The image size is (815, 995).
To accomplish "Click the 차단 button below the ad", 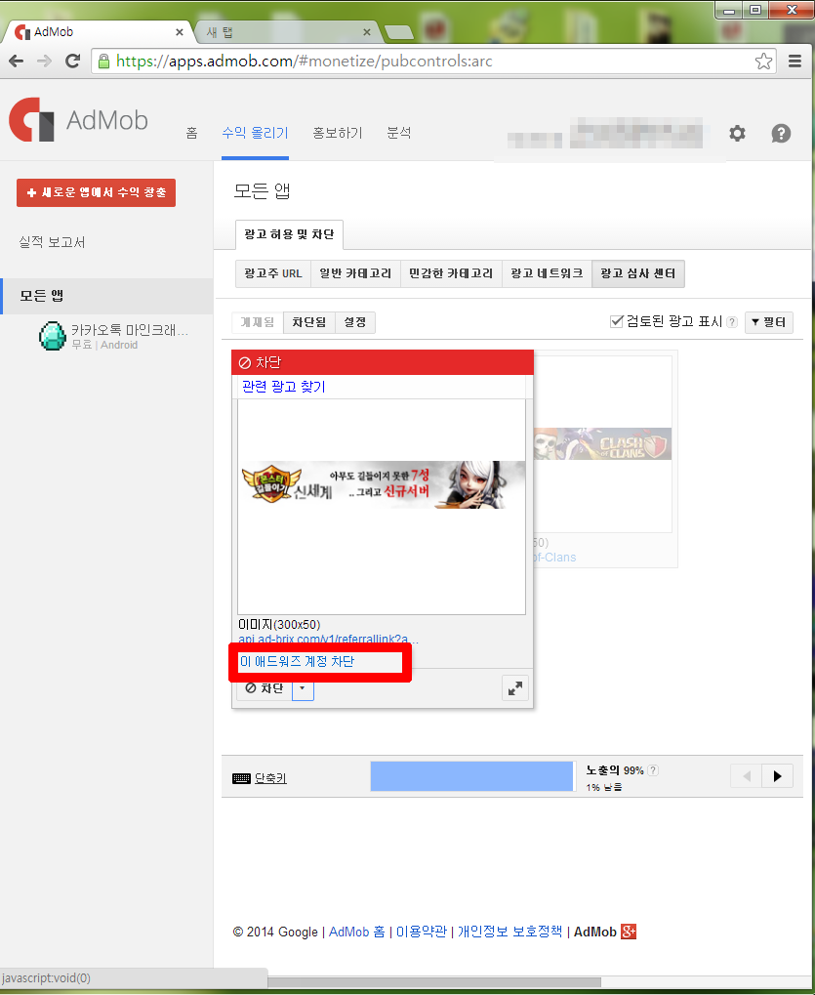I will [264, 687].
